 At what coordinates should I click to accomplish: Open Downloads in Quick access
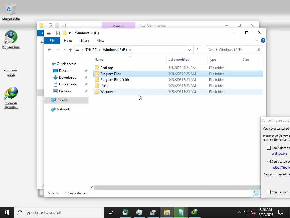[x=67, y=77]
